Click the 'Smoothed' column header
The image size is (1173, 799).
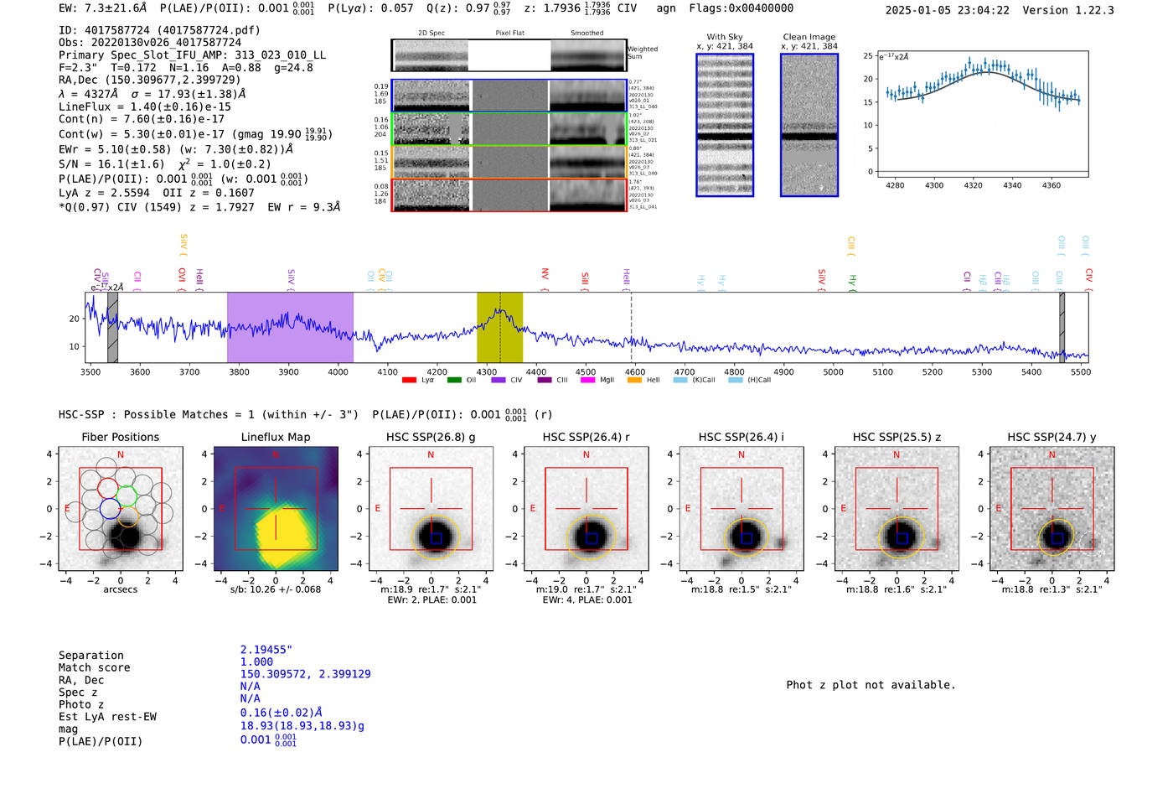coord(587,34)
